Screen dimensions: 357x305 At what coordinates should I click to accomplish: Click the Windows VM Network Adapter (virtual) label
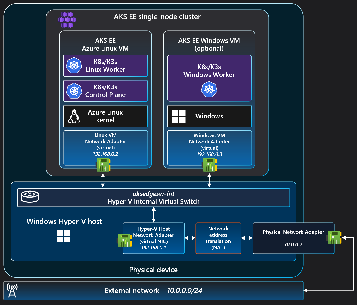coord(209,142)
